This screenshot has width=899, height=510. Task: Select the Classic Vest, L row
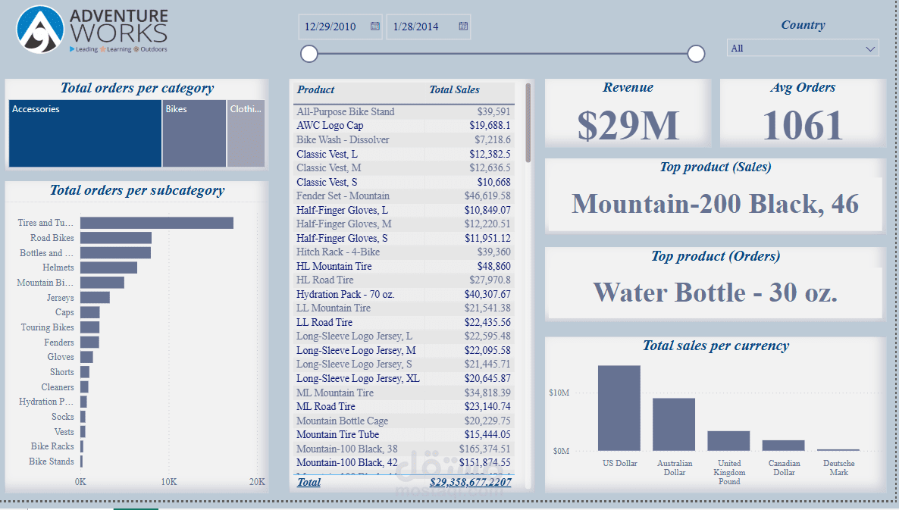coord(403,154)
